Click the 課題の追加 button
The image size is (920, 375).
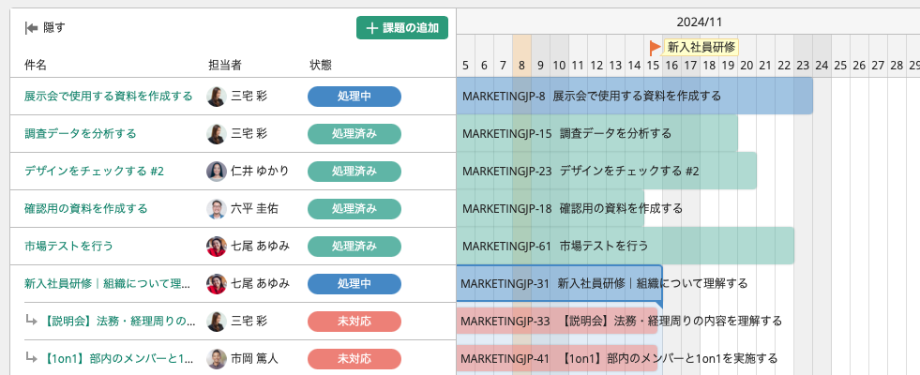[402, 28]
